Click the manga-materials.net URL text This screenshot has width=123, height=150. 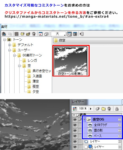(57, 16)
